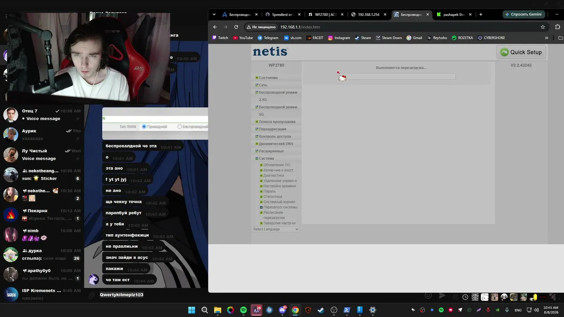This screenshot has height=317, width=564.
Task: Bookmark this page with star icon
Action: coord(543,27)
